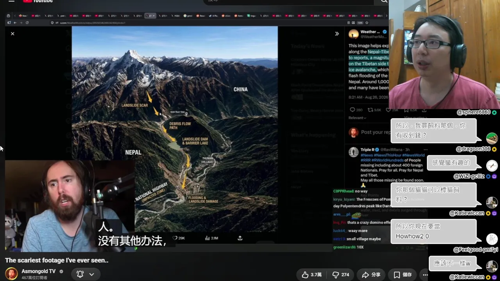Go back in the embedded browser
The height and width of the screenshot is (281, 500).
(x=16, y=23)
